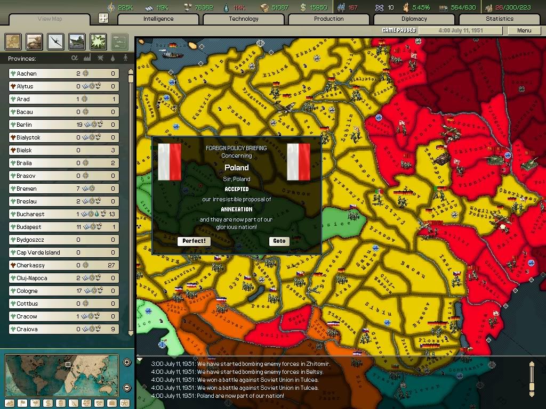Image resolution: width=546 pixels, height=409 pixels.
Task: Sort provinces by manpower figure icon
Action: 126,58
